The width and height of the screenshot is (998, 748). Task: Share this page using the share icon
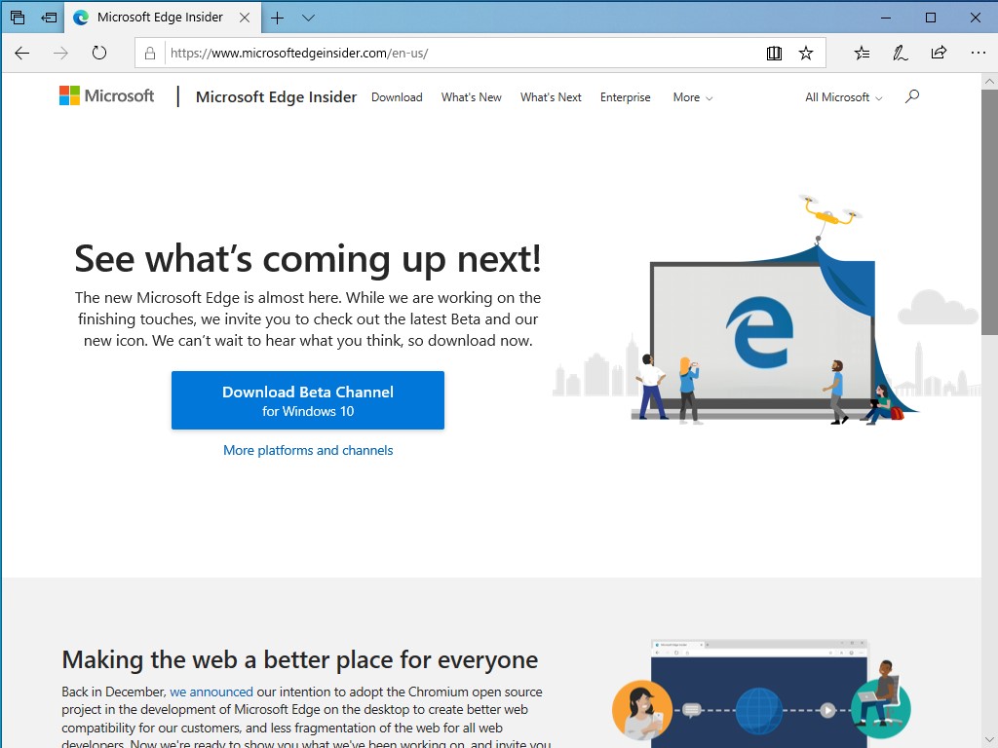(x=938, y=54)
